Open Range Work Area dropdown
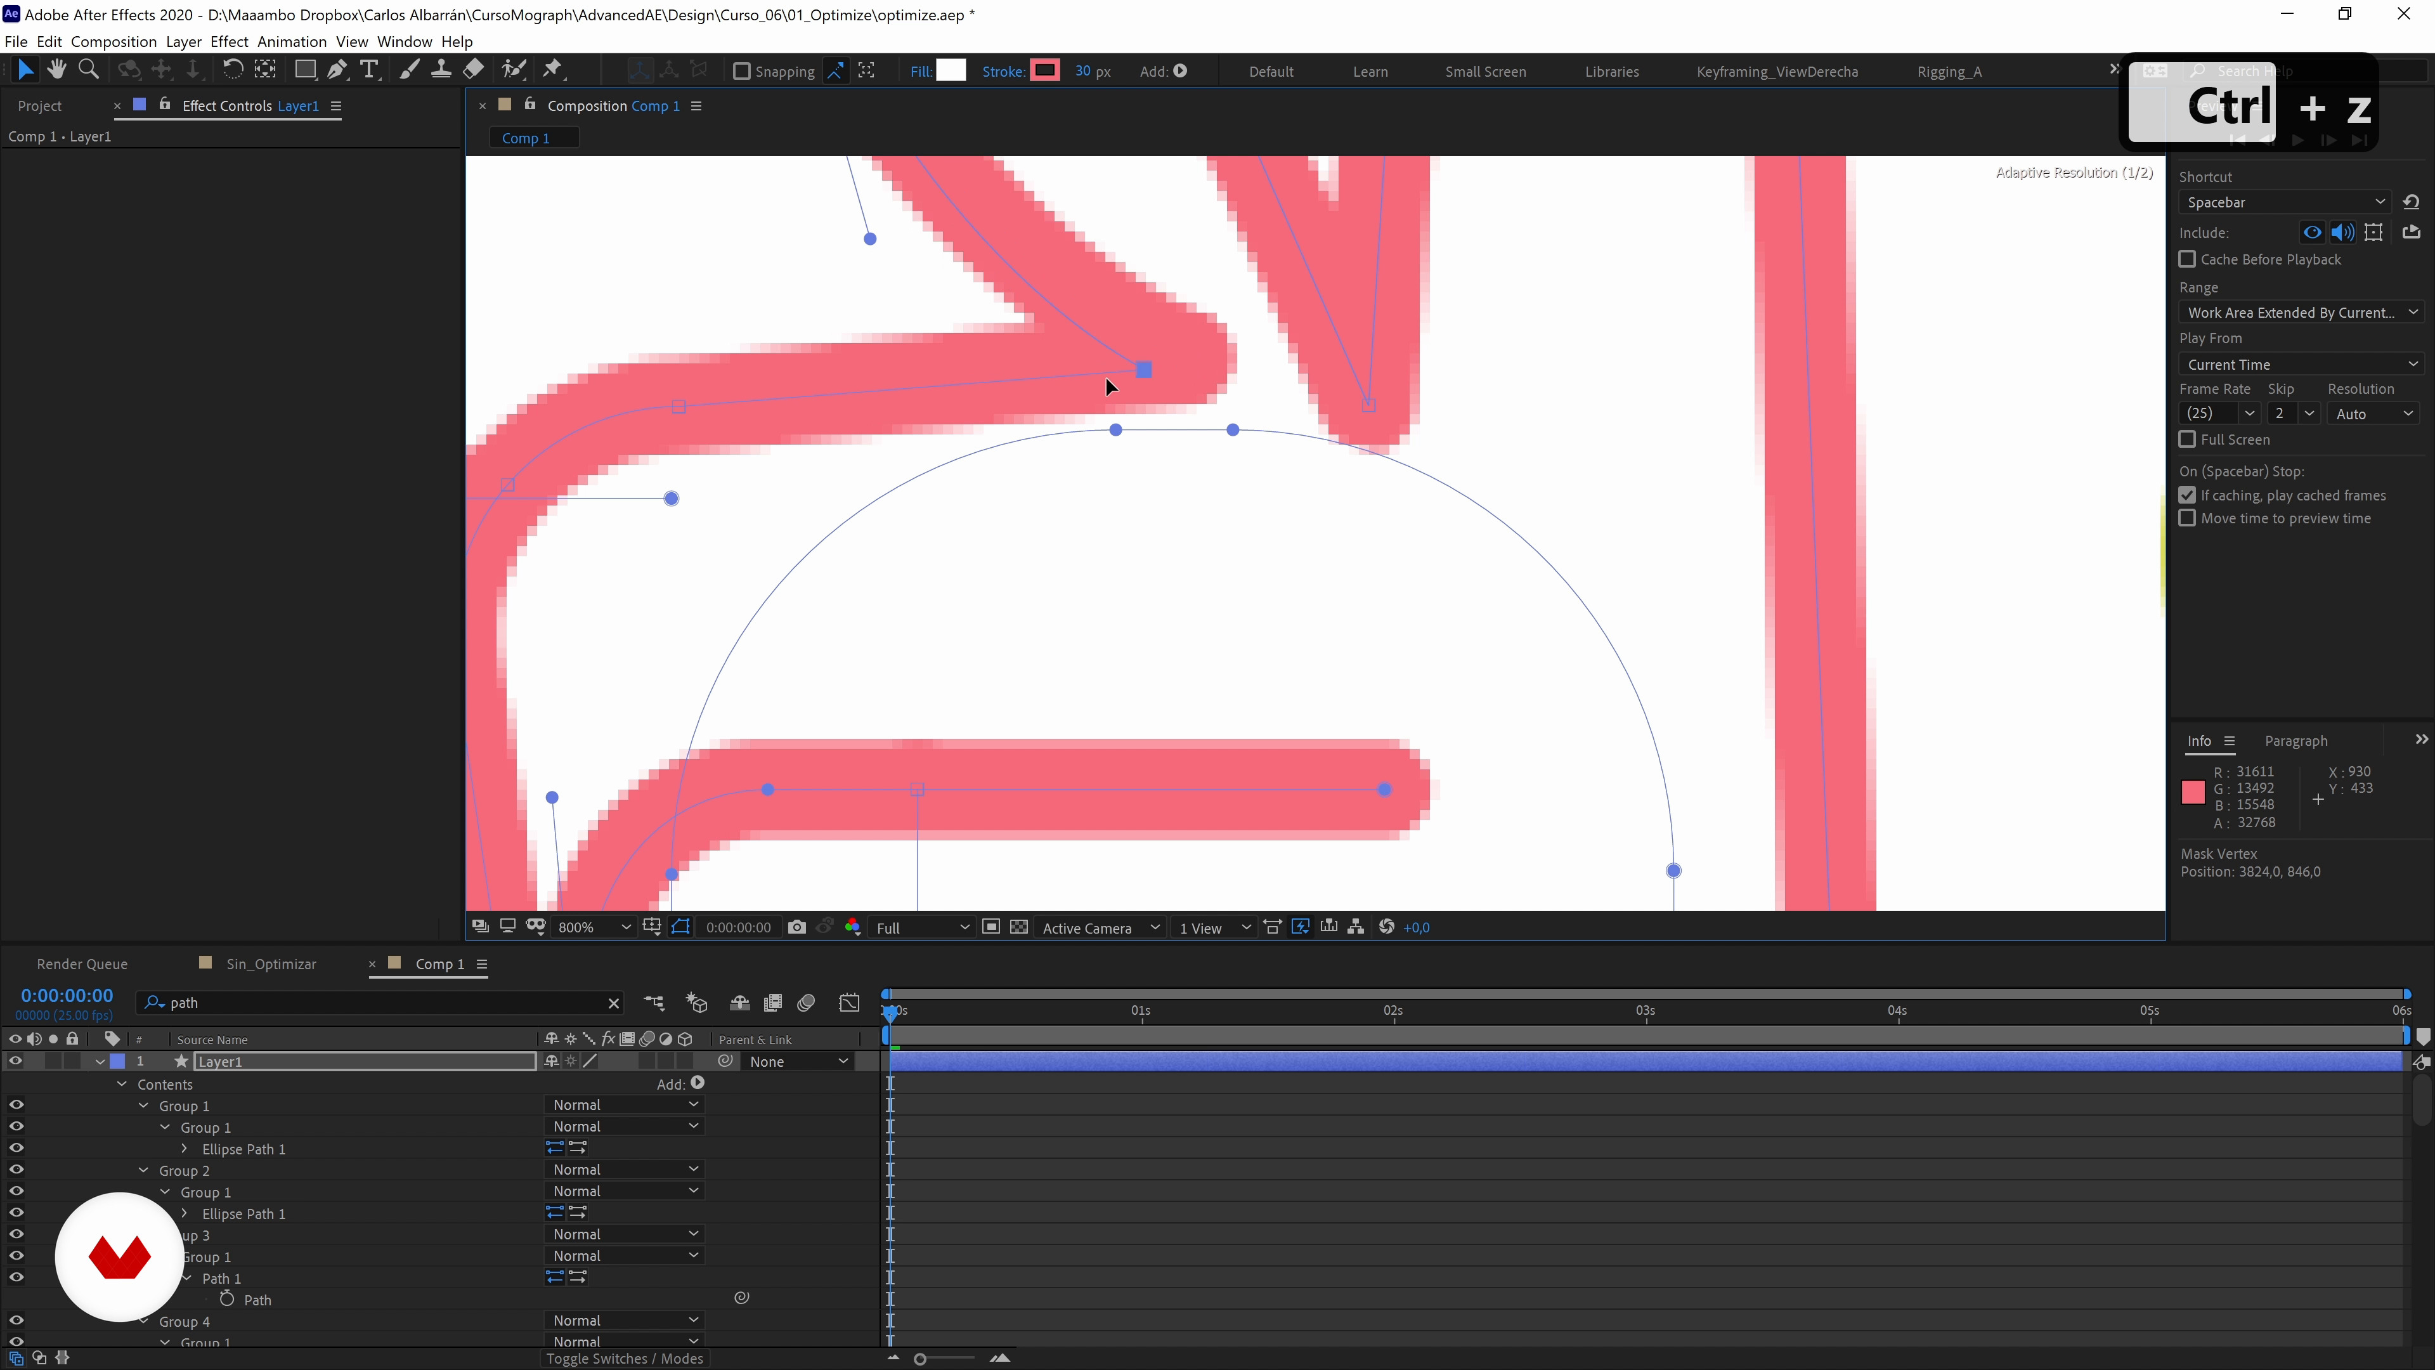Image resolution: width=2435 pixels, height=1370 pixels. click(x=2301, y=313)
